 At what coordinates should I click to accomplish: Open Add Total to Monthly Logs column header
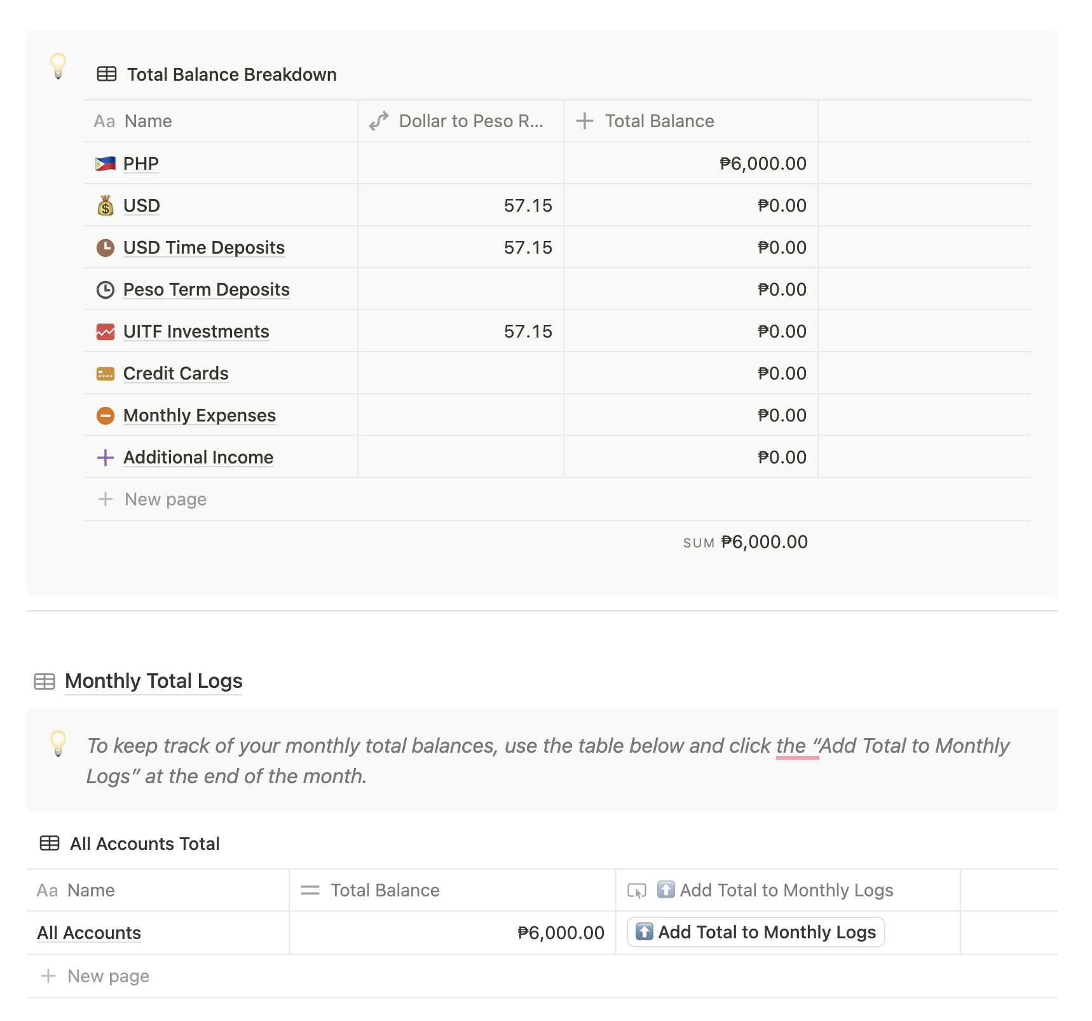(x=788, y=890)
